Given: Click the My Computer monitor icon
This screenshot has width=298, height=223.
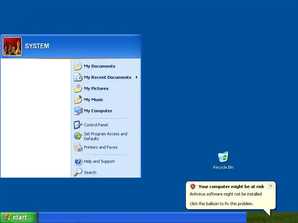Looking at the screenshot, I should (x=78, y=111).
